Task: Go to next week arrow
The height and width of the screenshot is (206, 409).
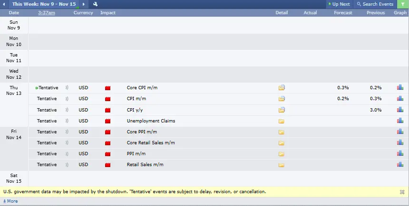Action: 84,4
